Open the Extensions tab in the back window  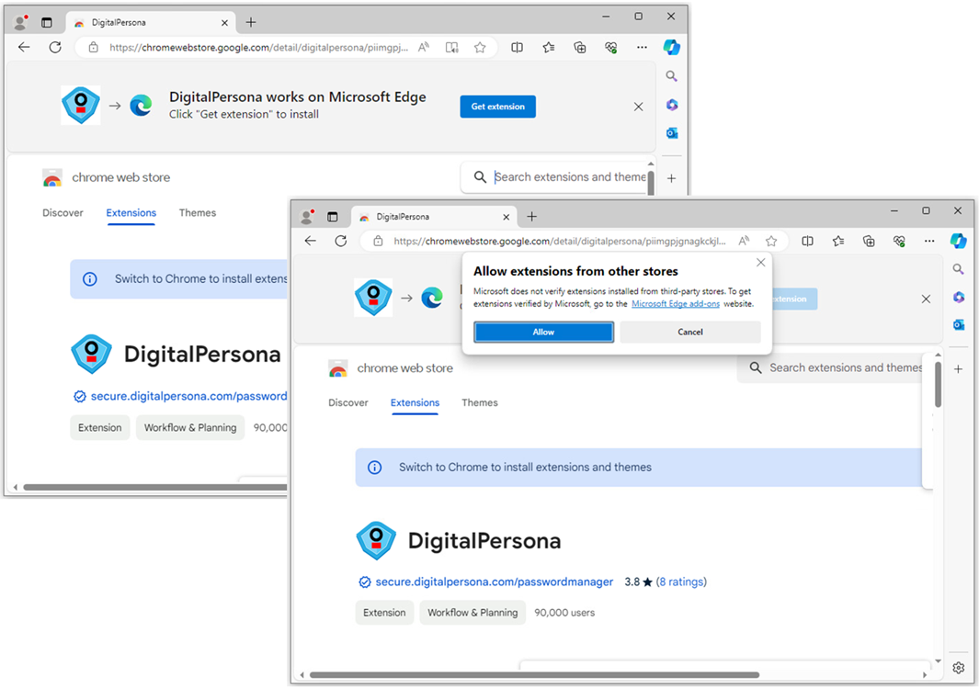point(131,213)
